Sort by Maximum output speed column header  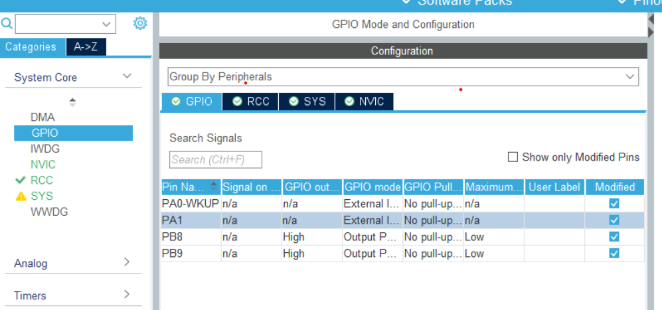tap(495, 187)
